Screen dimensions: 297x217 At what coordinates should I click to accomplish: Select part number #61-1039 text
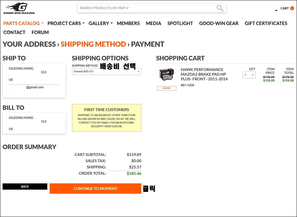click(187, 85)
